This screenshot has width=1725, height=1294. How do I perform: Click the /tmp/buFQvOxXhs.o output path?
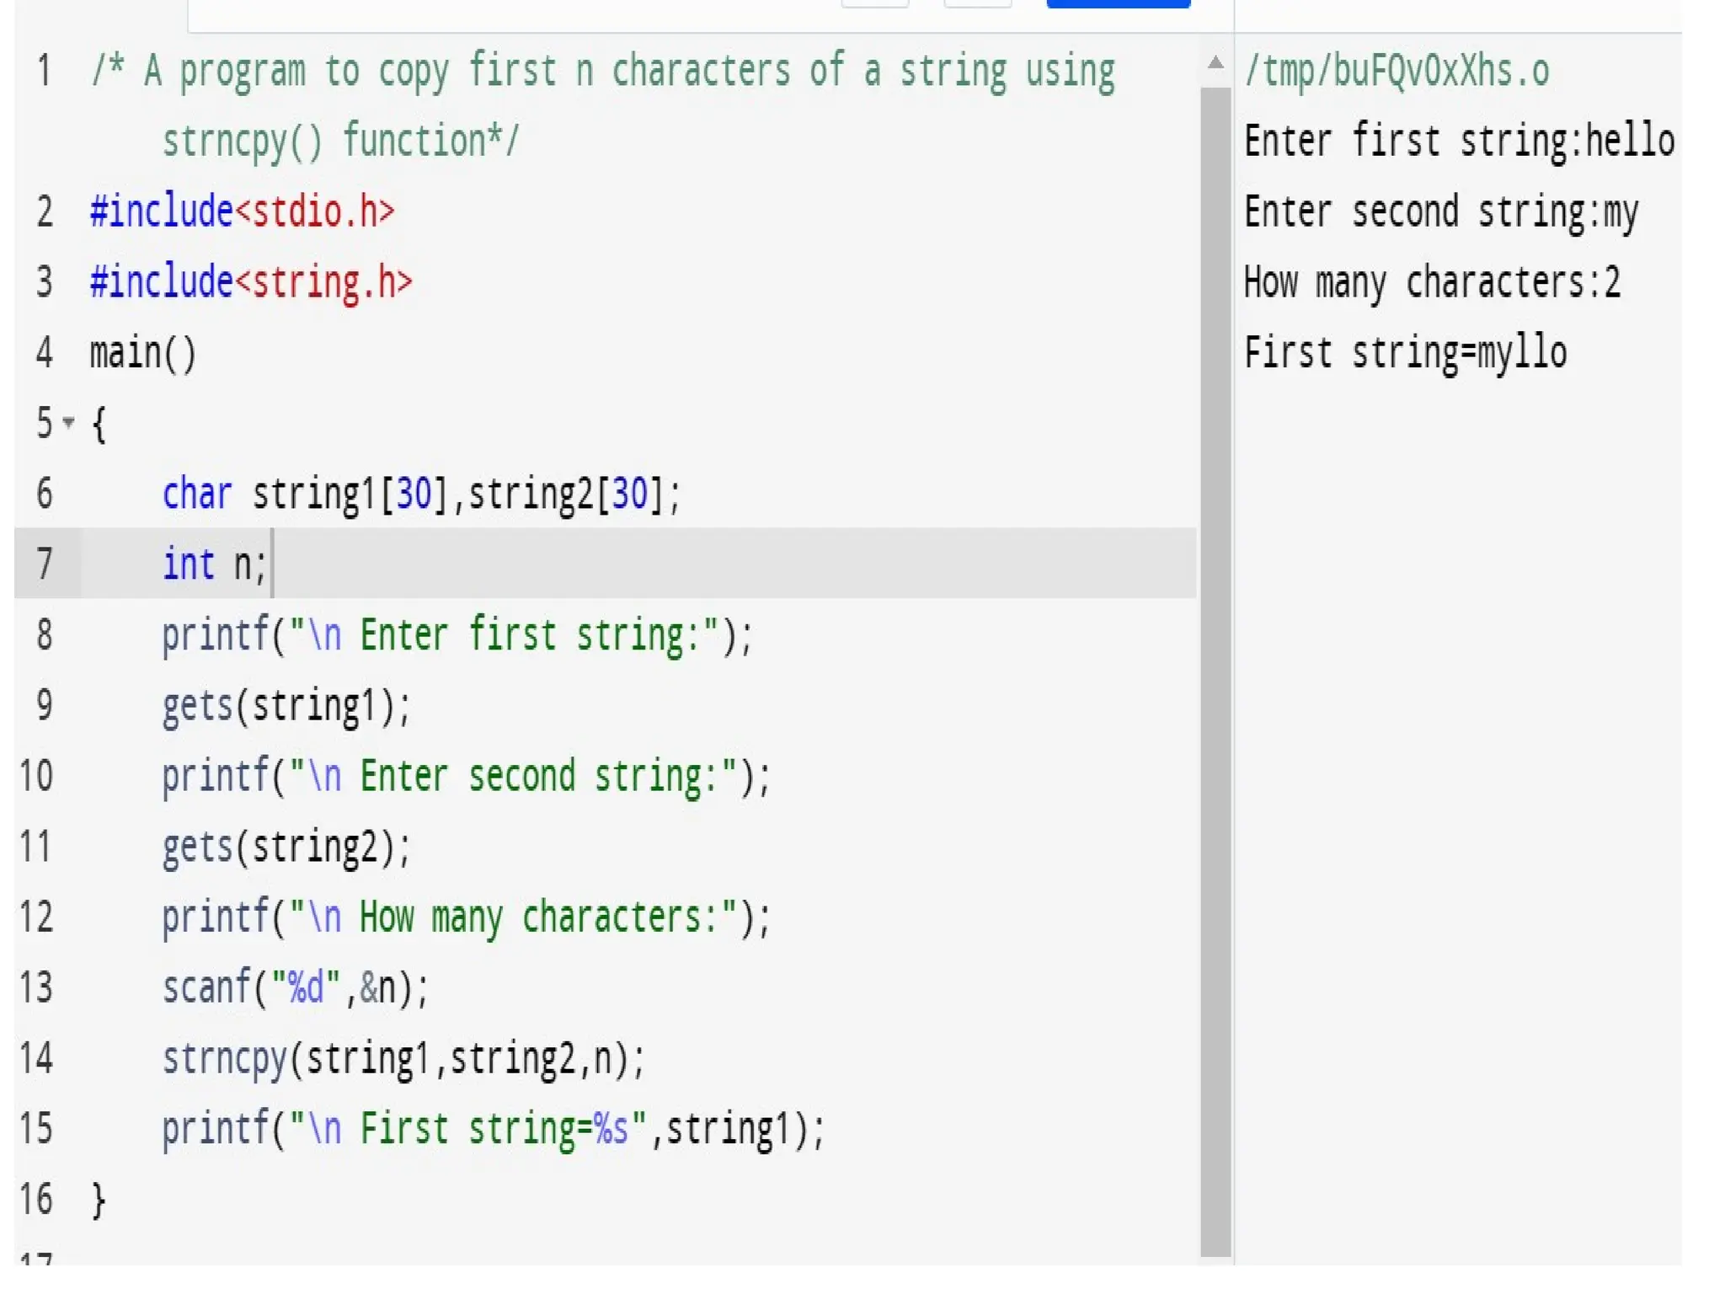[x=1397, y=71]
